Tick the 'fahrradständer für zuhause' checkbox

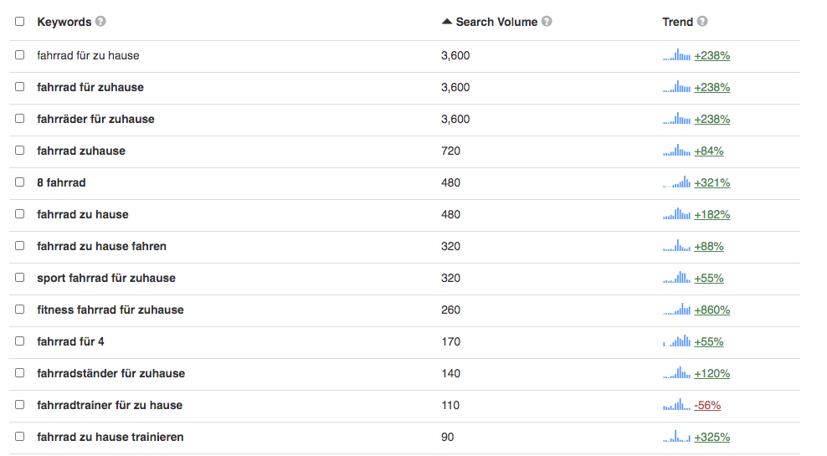tap(19, 372)
